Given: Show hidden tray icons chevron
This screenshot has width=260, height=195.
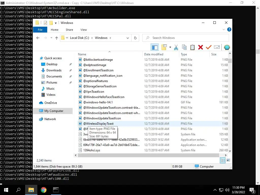Looking at the screenshot, I should [x=215, y=190].
